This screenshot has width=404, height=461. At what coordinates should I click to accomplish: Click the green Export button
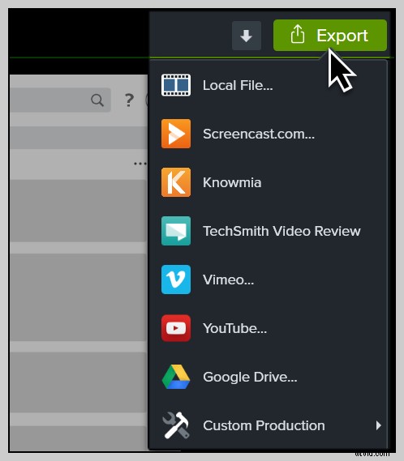pos(330,36)
